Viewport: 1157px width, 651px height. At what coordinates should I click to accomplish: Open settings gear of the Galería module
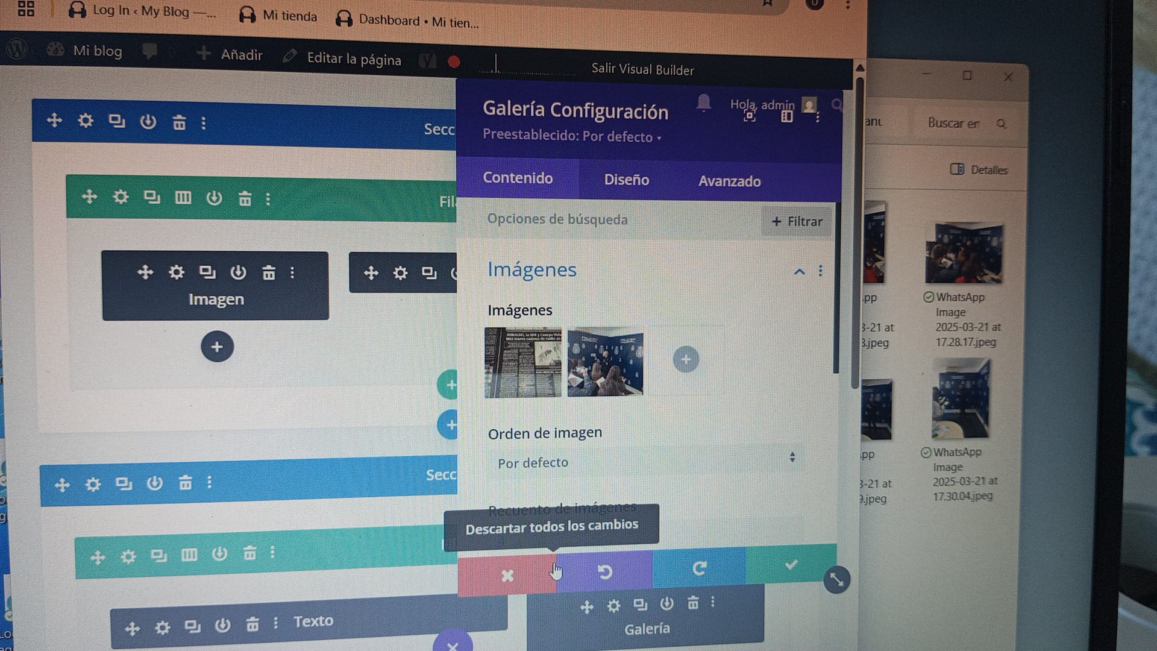point(613,606)
